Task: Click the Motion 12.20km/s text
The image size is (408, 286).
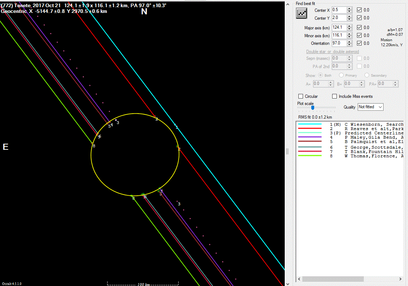Action: (x=391, y=42)
